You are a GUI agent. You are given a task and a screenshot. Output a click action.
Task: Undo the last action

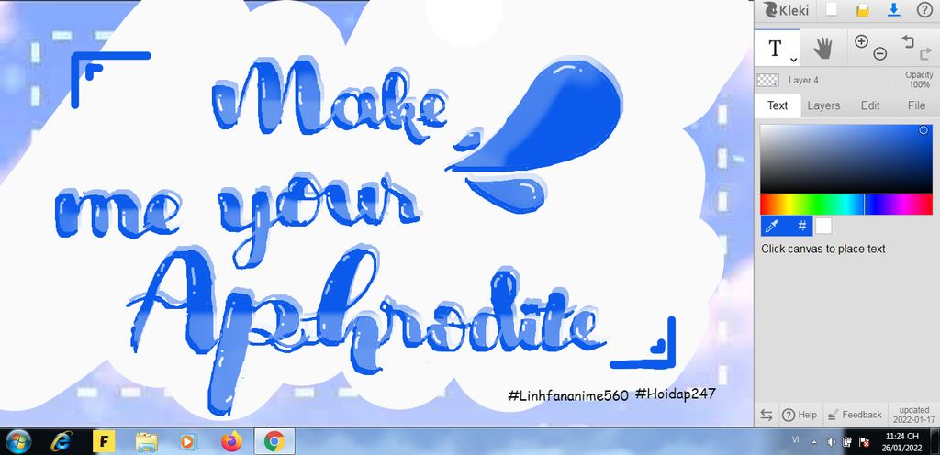tap(908, 40)
